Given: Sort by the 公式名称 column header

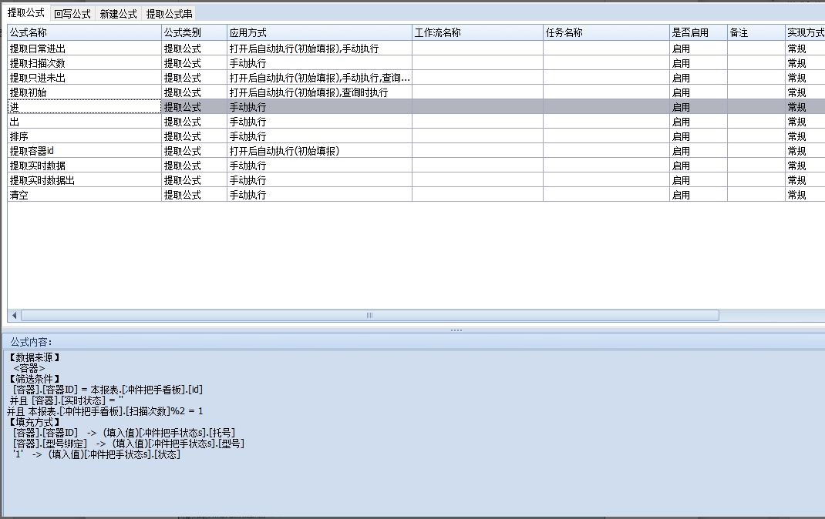Looking at the screenshot, I should coord(84,33).
